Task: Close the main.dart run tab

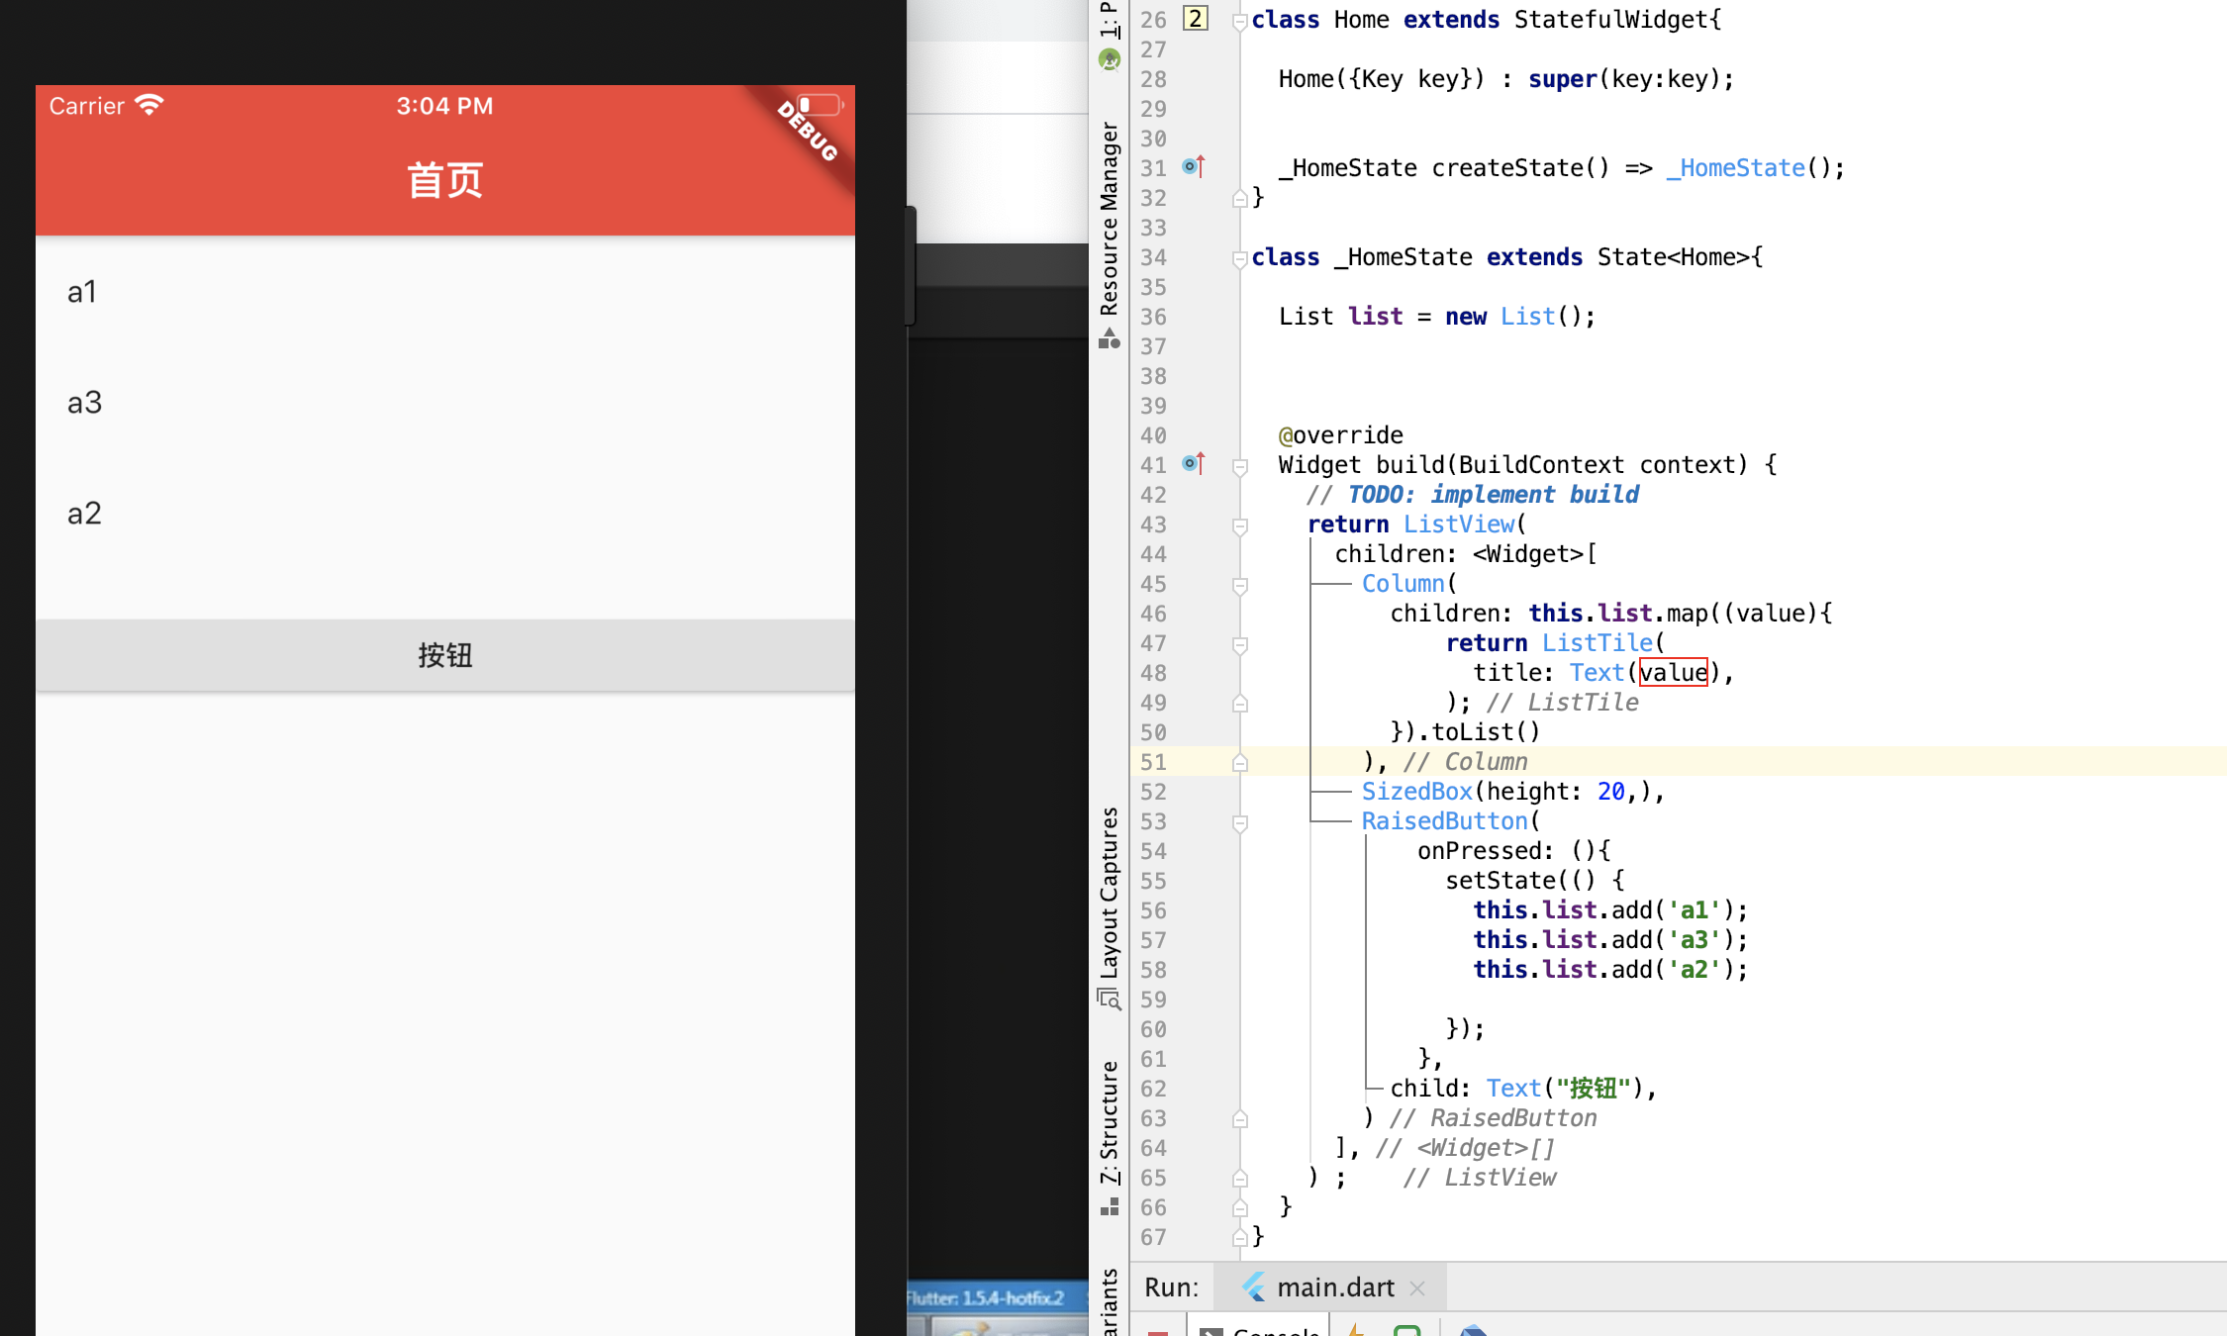Action: coord(1417,1288)
